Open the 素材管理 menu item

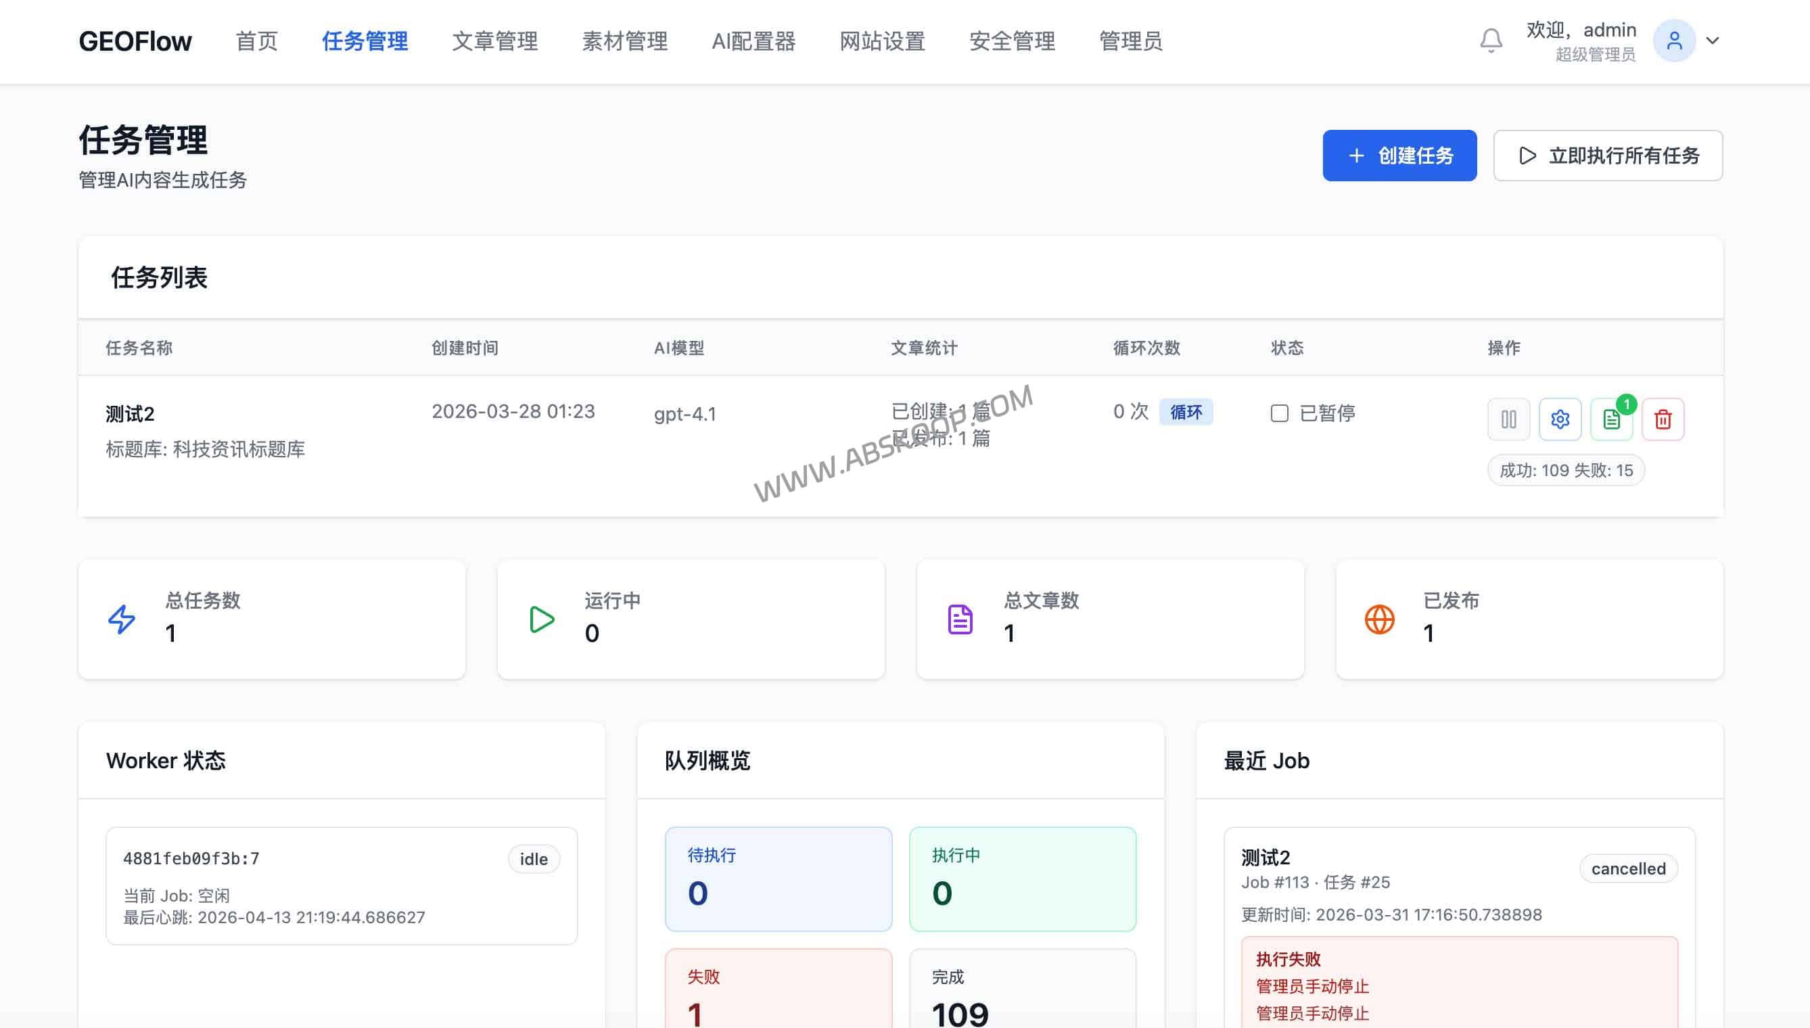click(624, 41)
